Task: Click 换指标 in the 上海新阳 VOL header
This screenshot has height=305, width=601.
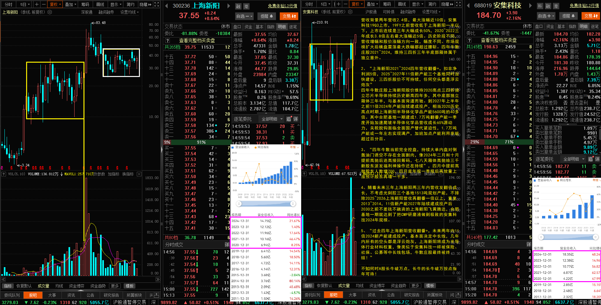Action: [128, 174]
